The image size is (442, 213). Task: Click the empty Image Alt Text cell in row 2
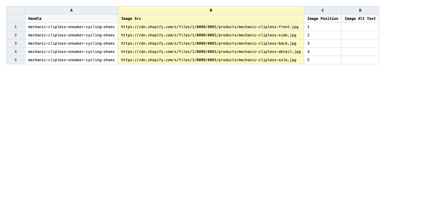coord(360,35)
